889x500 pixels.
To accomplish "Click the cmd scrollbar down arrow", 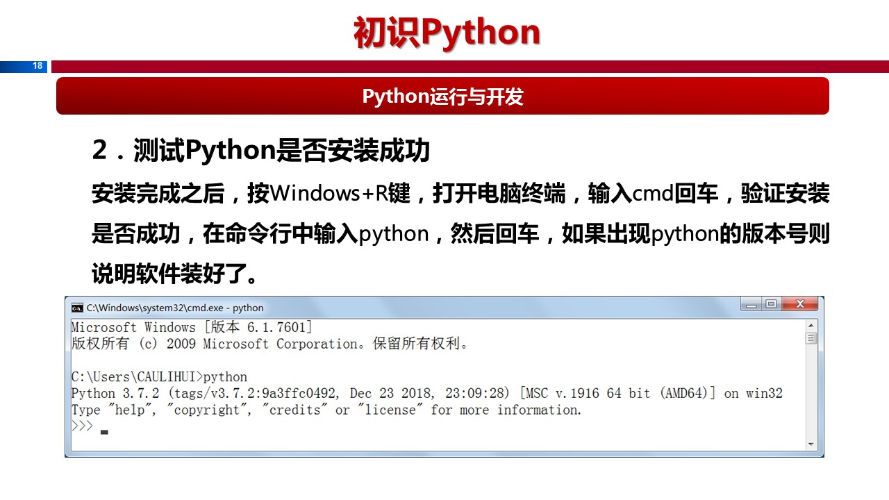I will (x=811, y=444).
